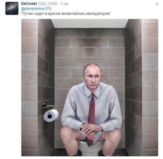
Task: Open the DeCoder display name profile
Action: pos(29,4)
